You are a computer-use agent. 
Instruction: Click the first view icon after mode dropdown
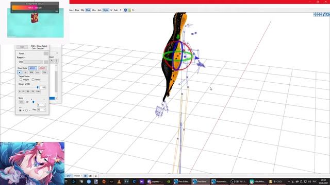(x=86, y=176)
